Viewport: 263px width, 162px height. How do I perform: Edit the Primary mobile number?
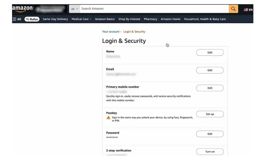tap(210, 88)
